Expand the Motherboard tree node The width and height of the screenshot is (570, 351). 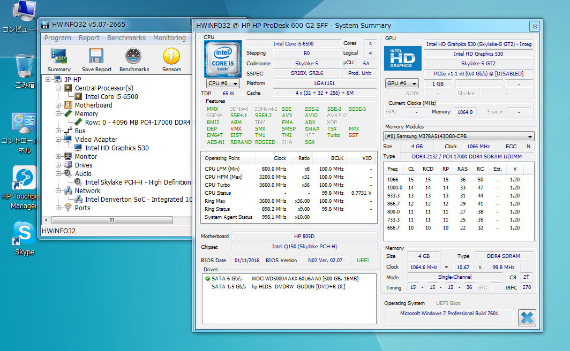pyautogui.click(x=58, y=105)
